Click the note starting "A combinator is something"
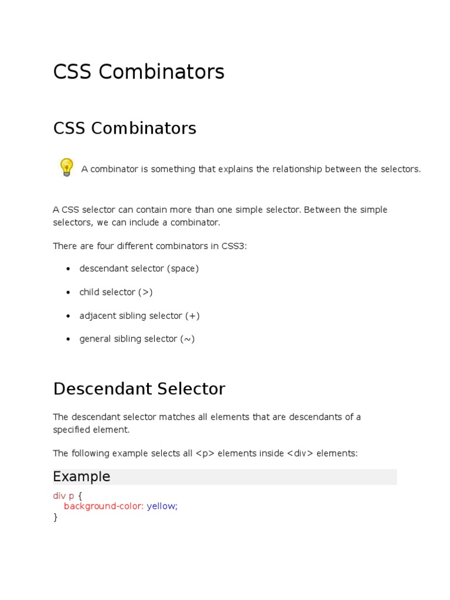The image size is (450, 600). click(251, 169)
